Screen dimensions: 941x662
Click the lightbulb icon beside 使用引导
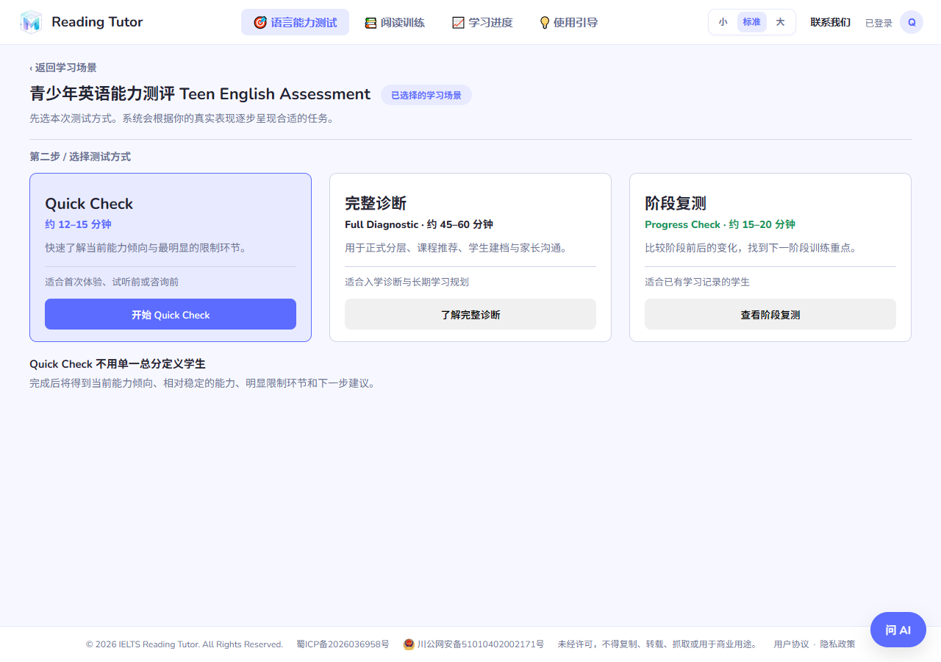point(545,23)
